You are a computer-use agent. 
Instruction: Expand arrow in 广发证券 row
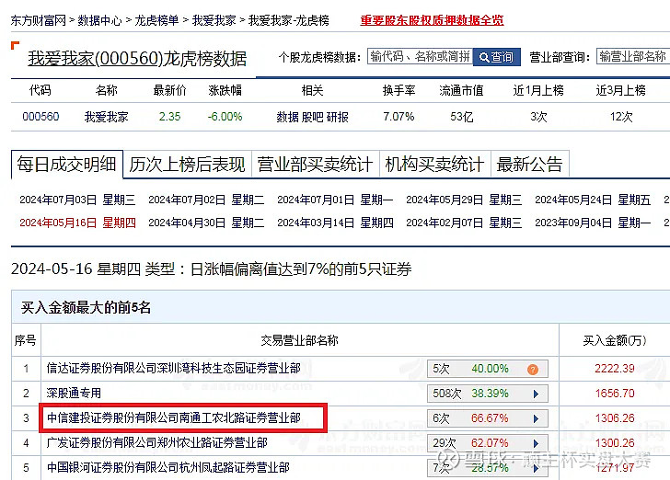point(536,443)
